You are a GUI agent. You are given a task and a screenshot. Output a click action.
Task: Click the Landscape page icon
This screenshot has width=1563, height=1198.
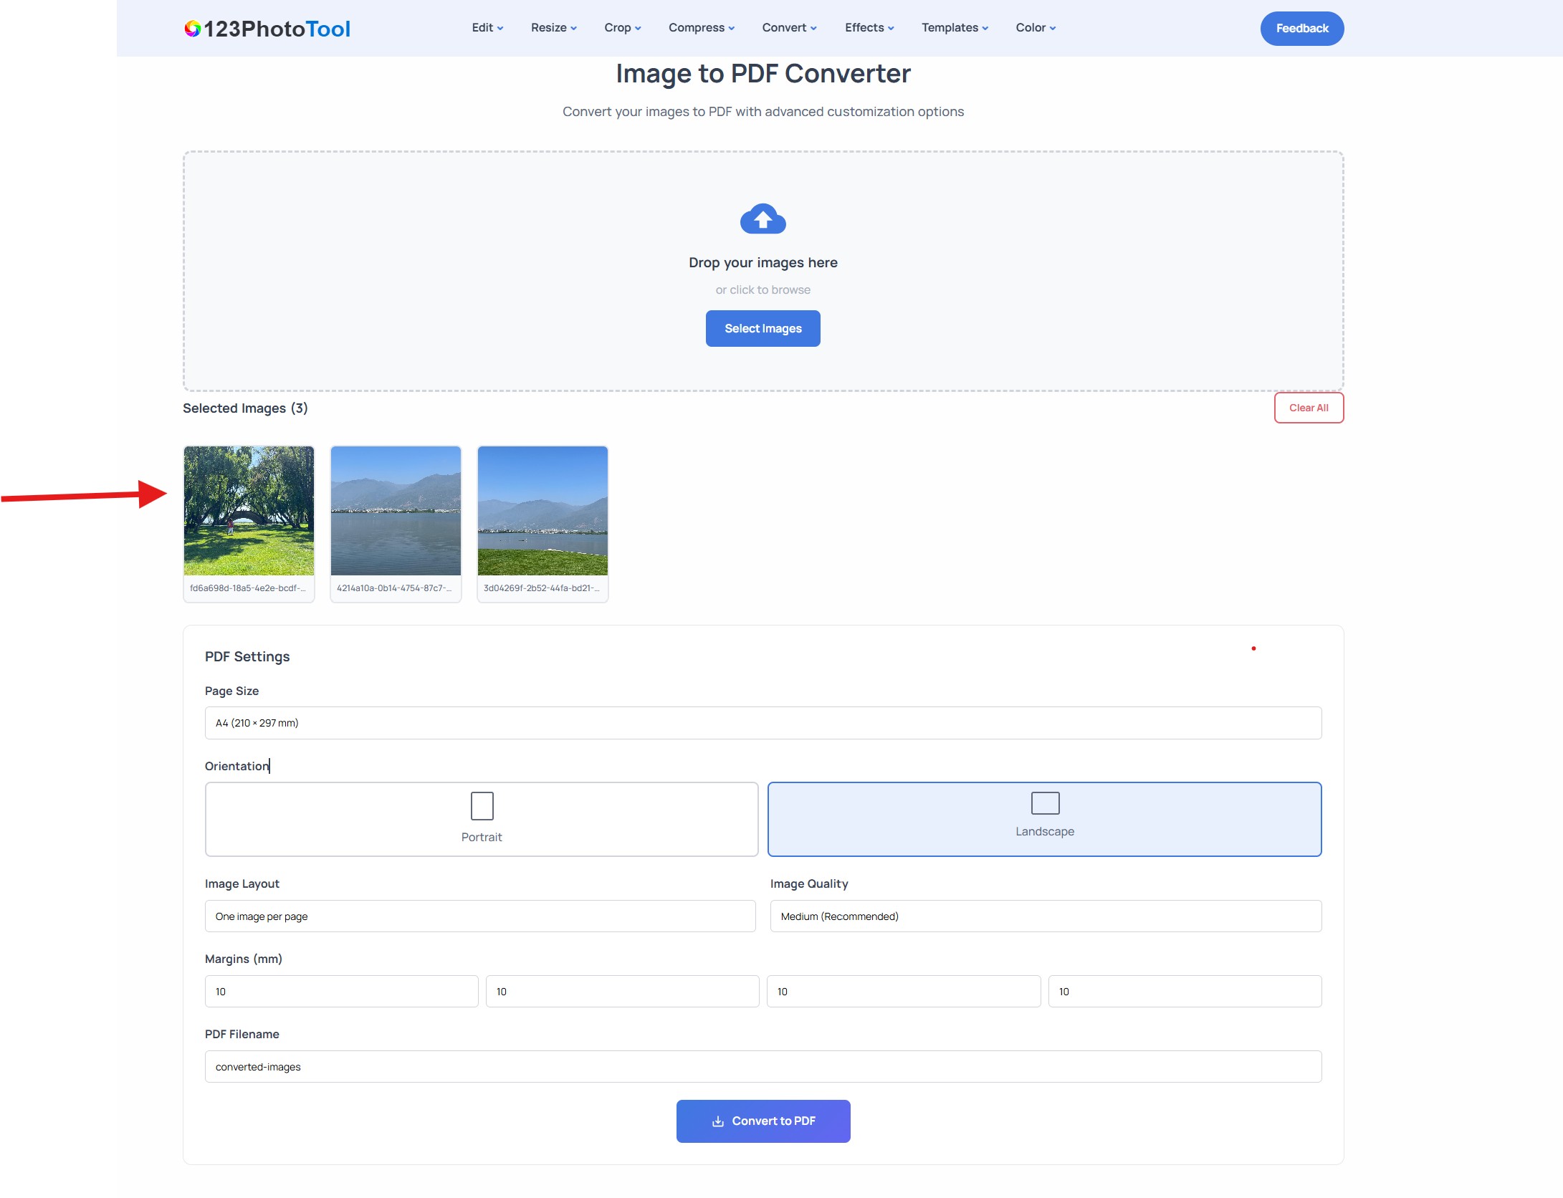tap(1045, 803)
